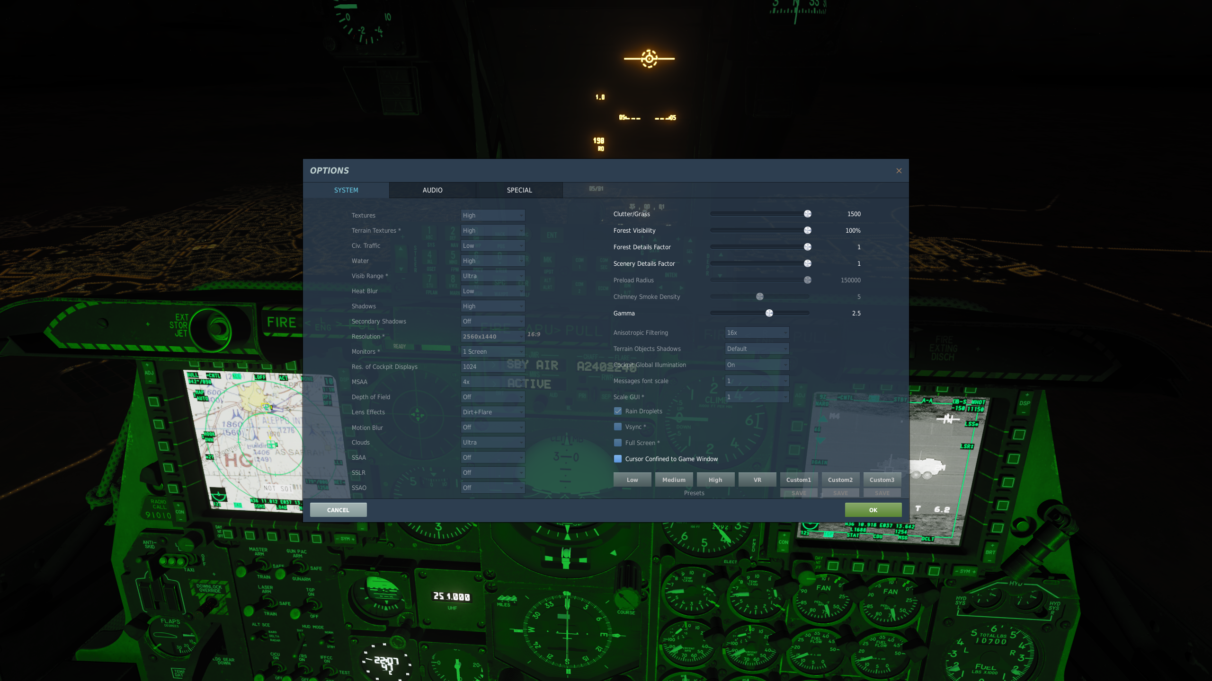1212x681 pixels.
Task: Open the Cockpit Global Illumination dropdown
Action: (757, 365)
